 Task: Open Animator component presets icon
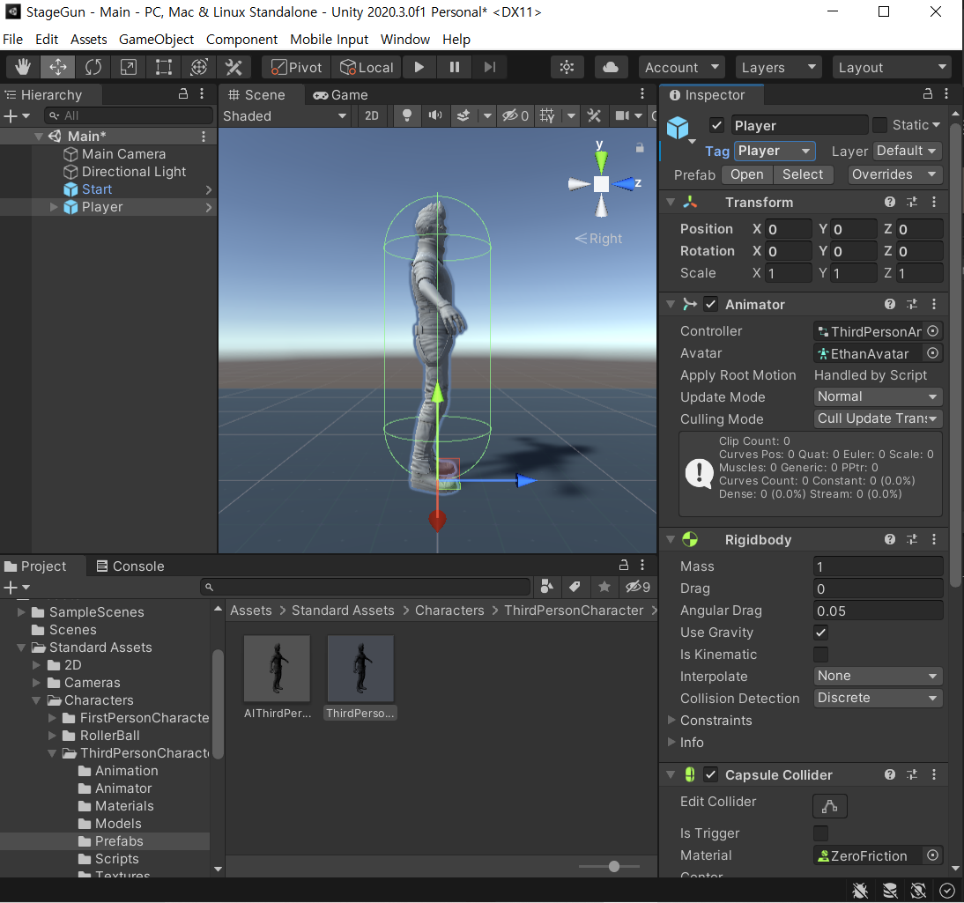[x=912, y=304]
